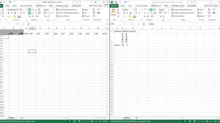
Task: Click Sil cells button in Sayfa1 window
Action: click(200, 13)
